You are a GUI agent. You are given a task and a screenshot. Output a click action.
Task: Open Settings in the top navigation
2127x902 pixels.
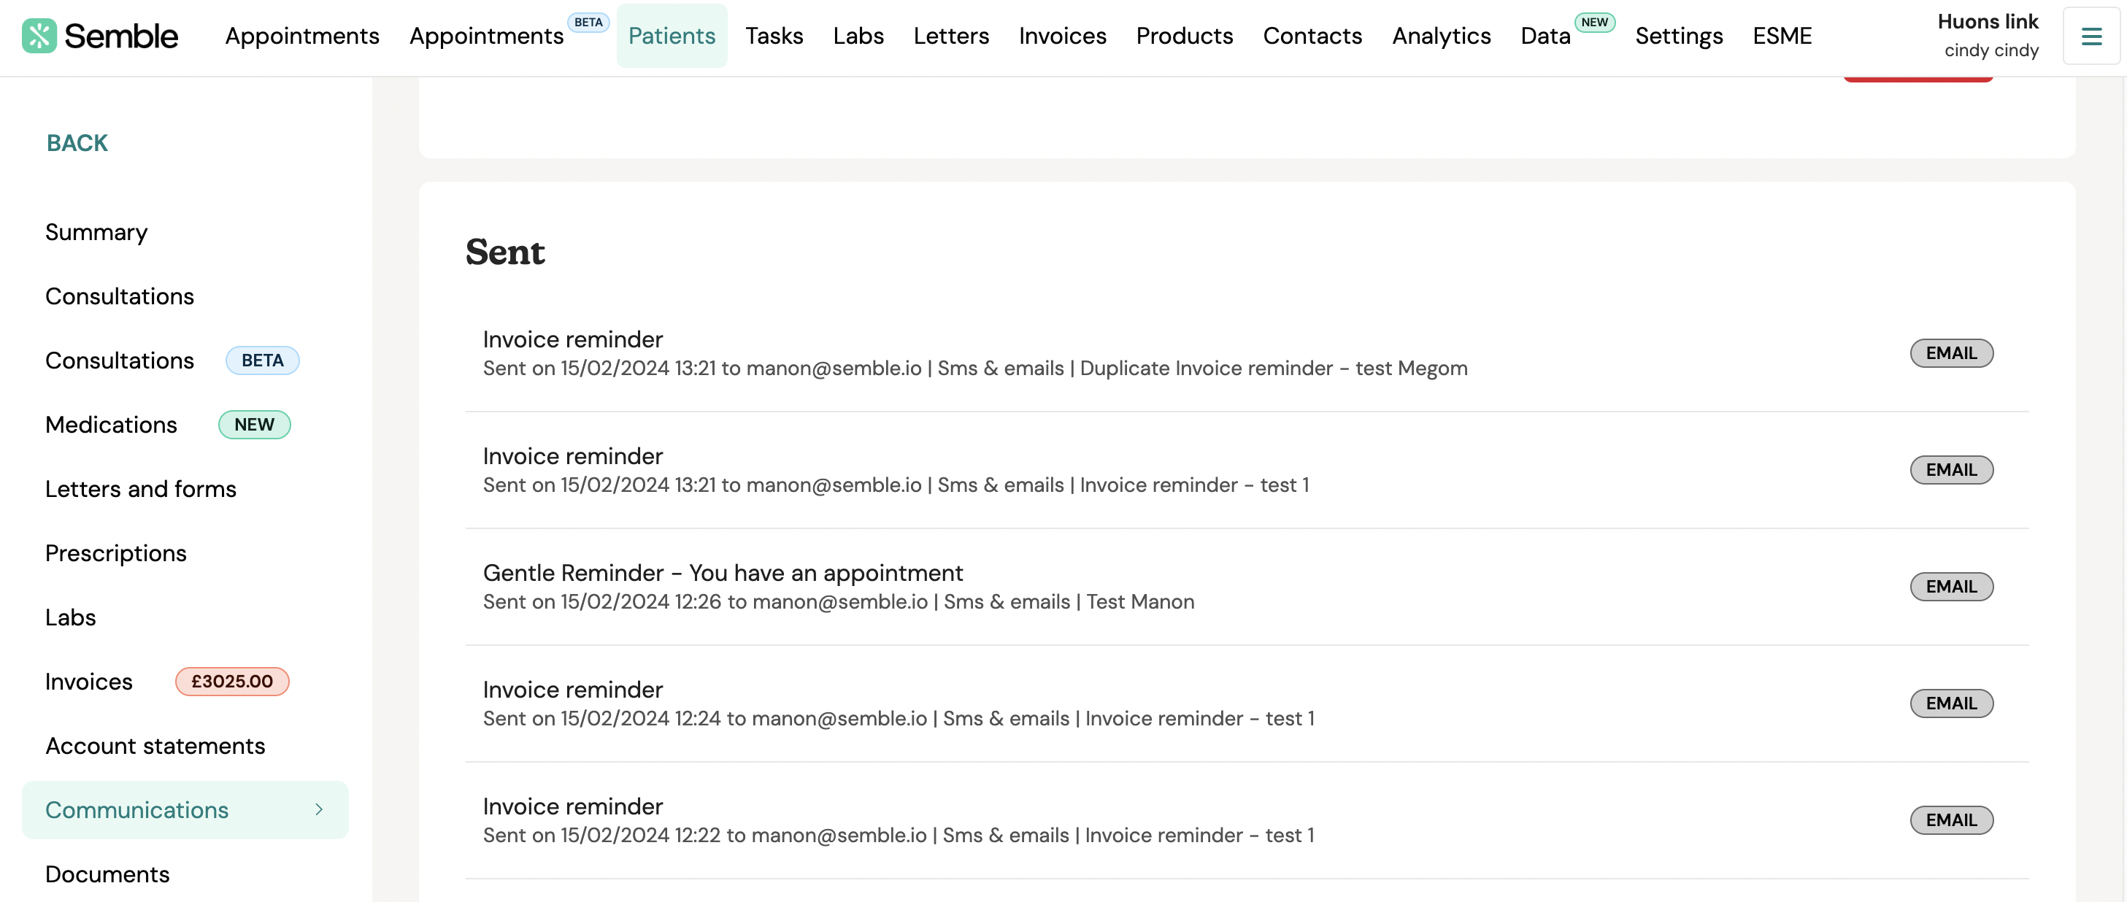(x=1680, y=36)
